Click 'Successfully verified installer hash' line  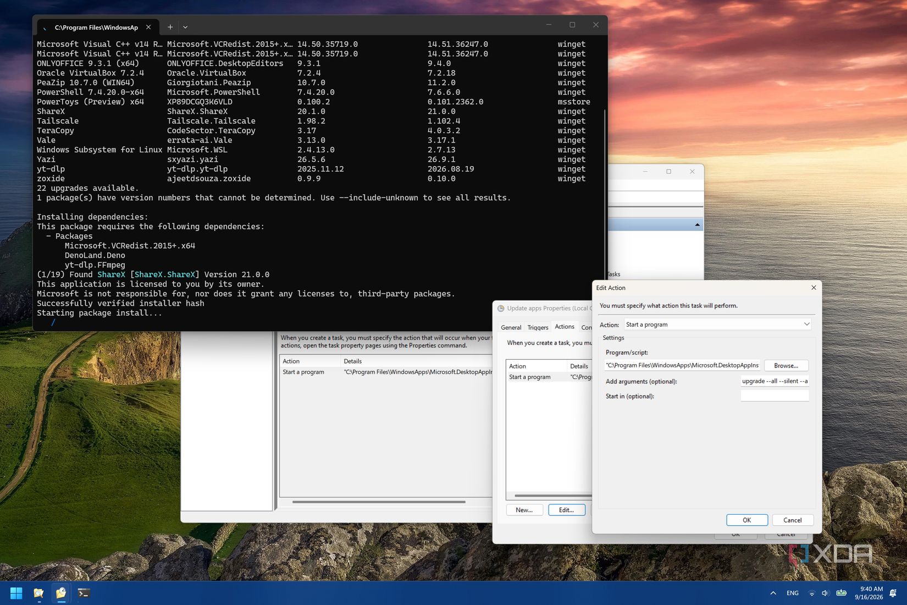(x=120, y=303)
